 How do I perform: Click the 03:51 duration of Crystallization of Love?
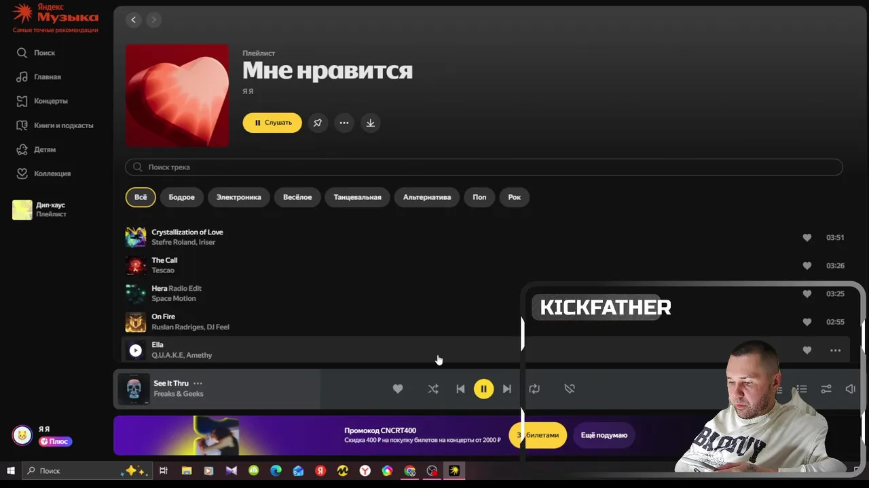point(835,238)
